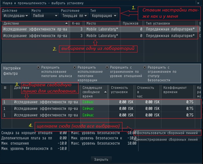Toggle Разрешить использование пилотами корпорации checkbox
This screenshot has width=203, height=164.
[75, 67]
